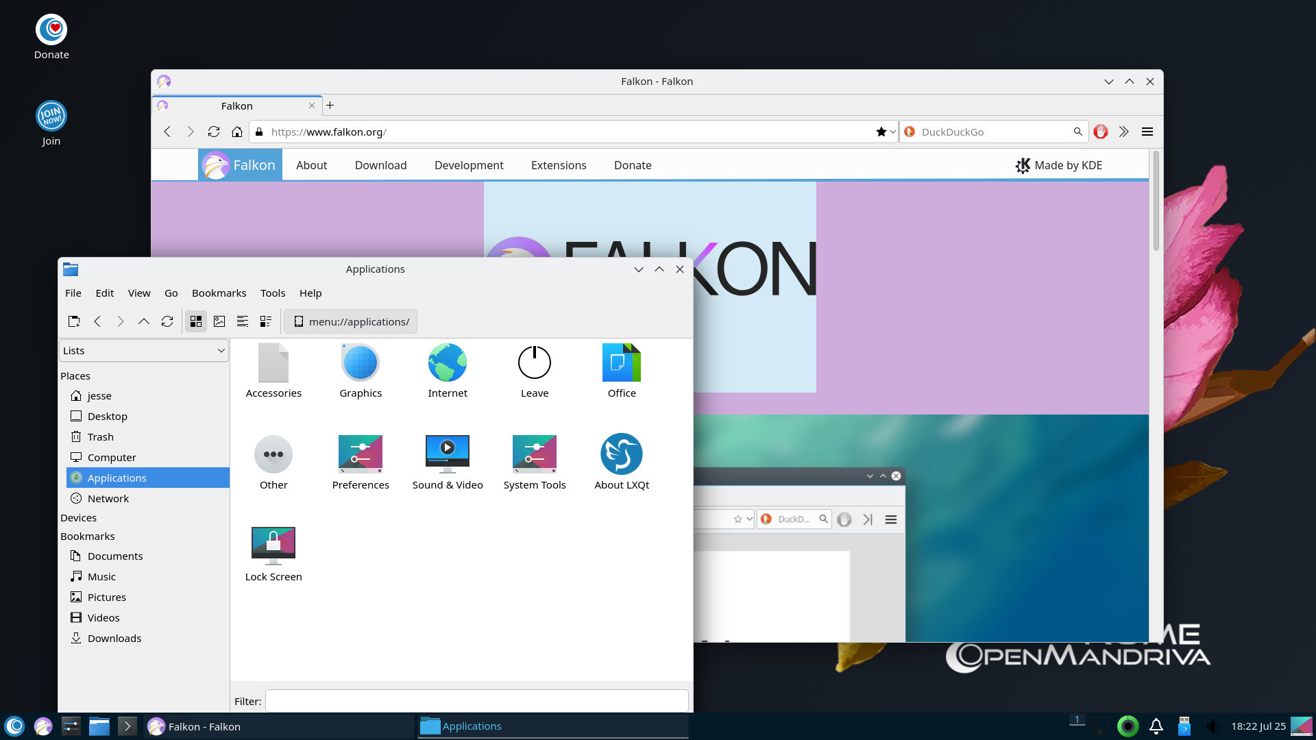
Task: Open the Help menu
Action: (x=310, y=293)
